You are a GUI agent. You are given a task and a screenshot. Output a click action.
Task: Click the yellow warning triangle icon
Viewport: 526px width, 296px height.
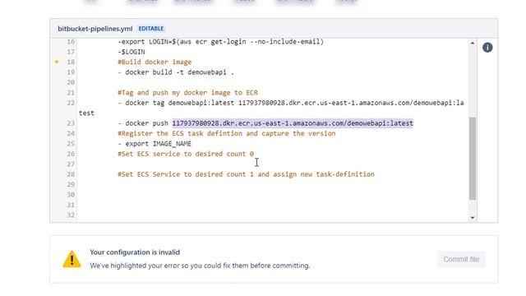click(x=72, y=259)
